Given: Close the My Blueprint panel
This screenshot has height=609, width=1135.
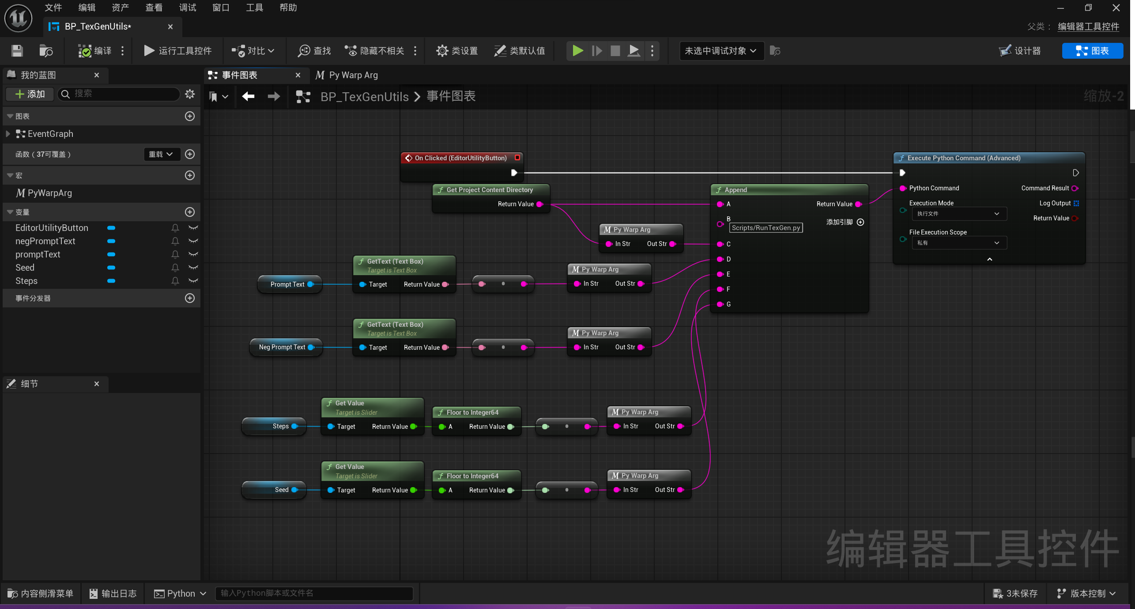Looking at the screenshot, I should [97, 75].
